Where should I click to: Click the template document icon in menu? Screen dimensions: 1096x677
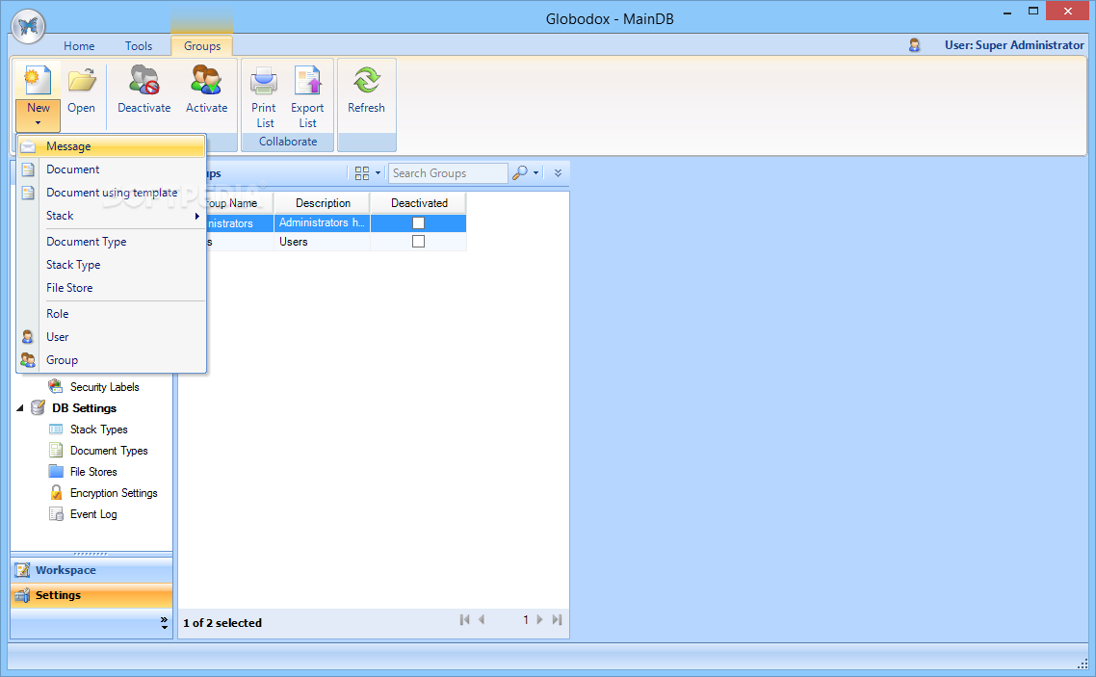coord(28,193)
